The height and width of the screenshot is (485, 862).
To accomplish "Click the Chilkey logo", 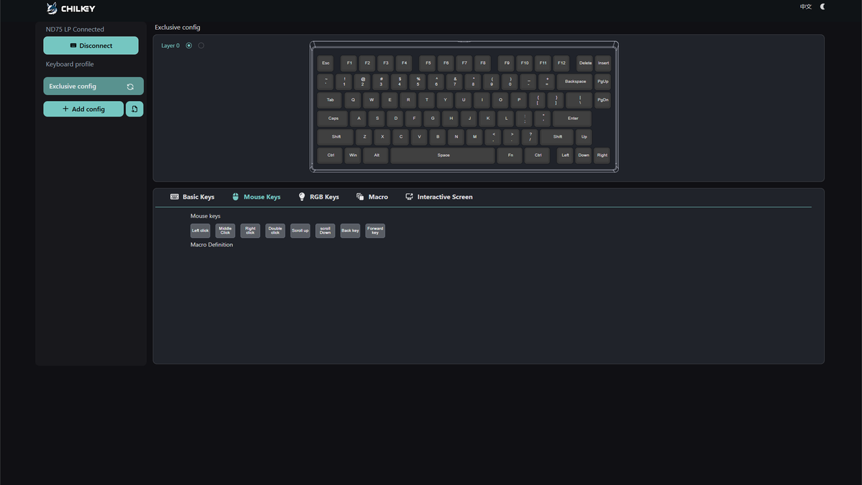I will click(x=71, y=8).
